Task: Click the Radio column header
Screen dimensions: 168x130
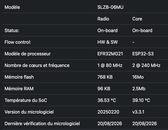Action: click(103, 19)
